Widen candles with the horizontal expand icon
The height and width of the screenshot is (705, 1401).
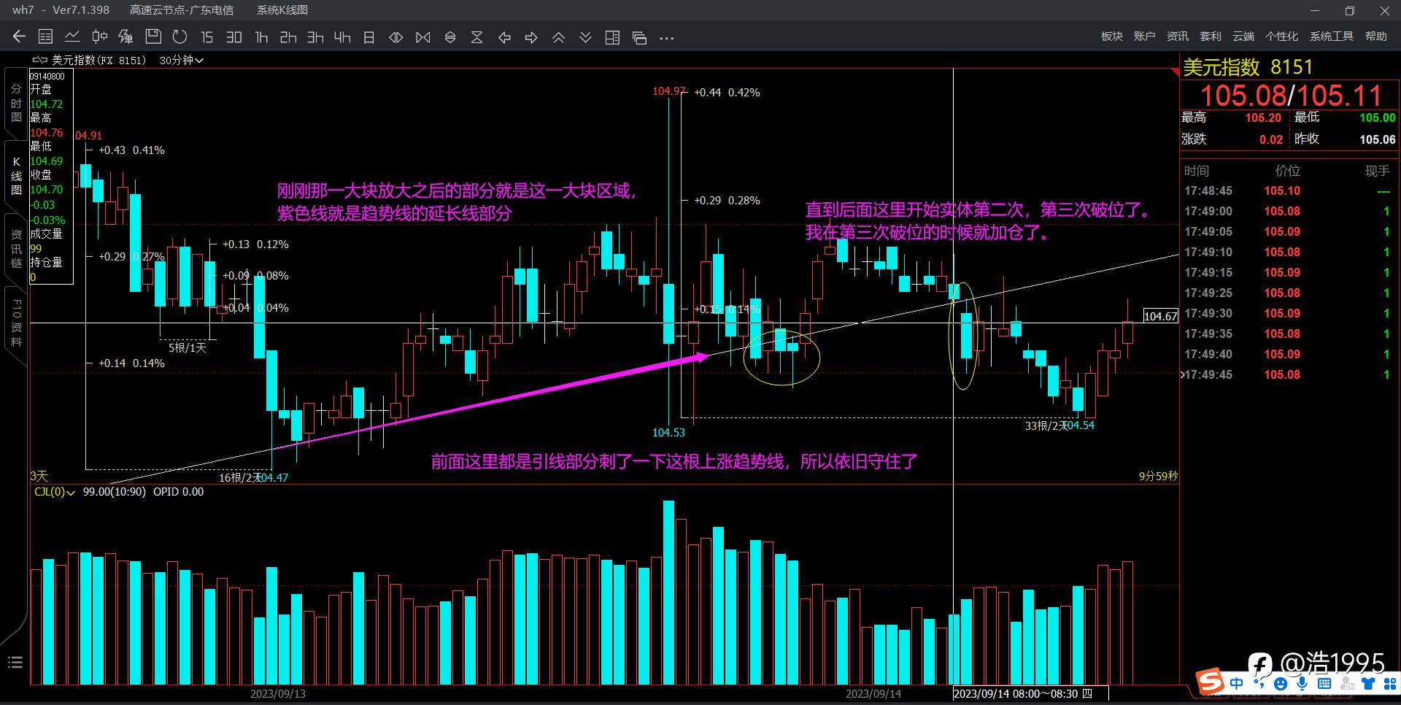coord(396,37)
